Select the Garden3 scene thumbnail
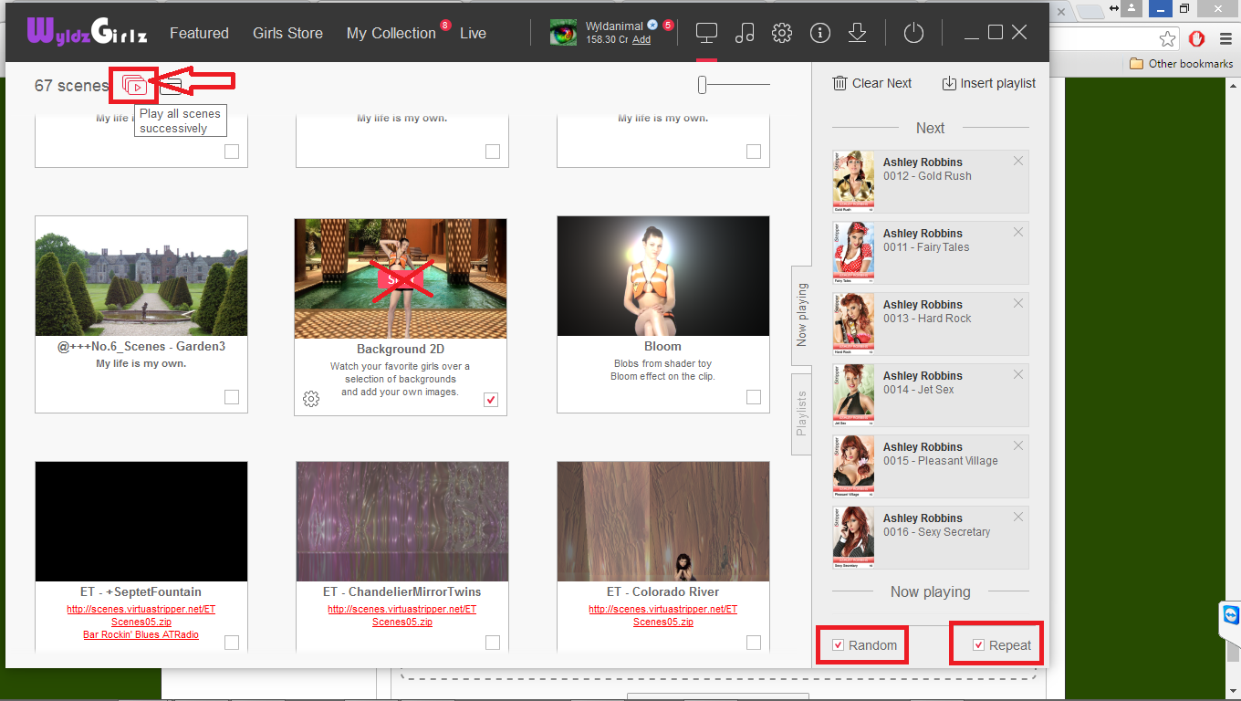The height and width of the screenshot is (701, 1241). (x=141, y=276)
